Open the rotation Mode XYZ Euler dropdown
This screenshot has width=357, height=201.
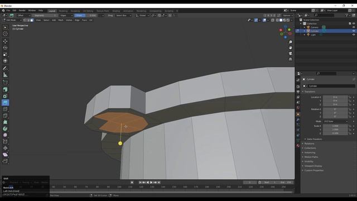click(336, 122)
